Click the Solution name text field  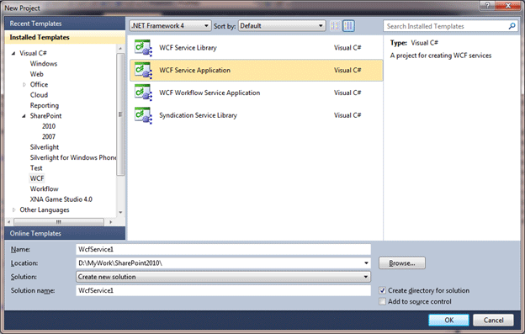[x=223, y=290]
